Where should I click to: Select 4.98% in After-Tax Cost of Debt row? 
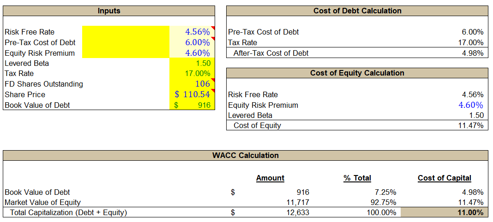pyautogui.click(x=473, y=53)
